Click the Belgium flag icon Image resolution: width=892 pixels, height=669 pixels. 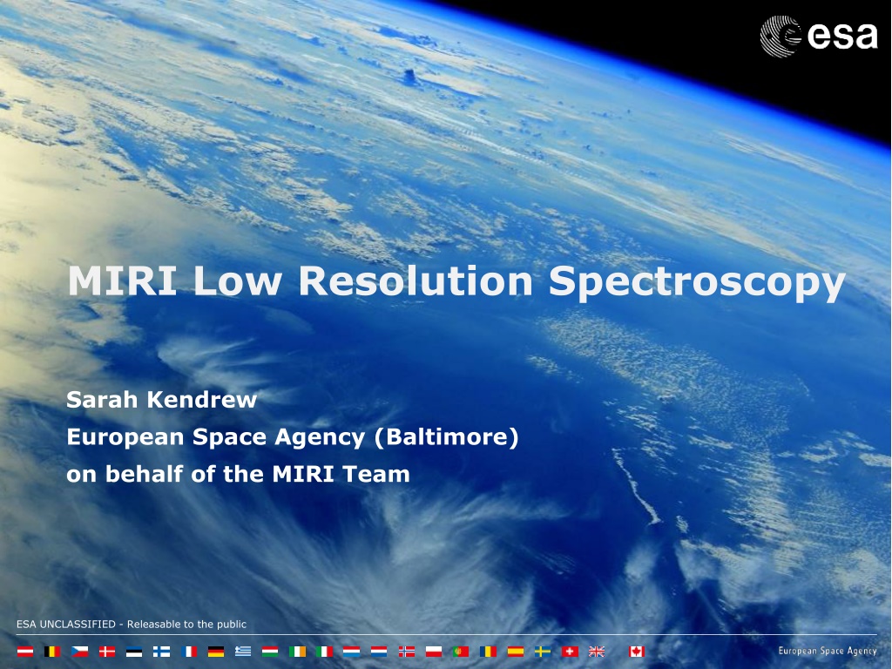(x=52, y=652)
